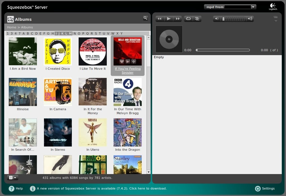Play the If You're Feeling Sinister album
The image size is (286, 196).
click(x=128, y=62)
